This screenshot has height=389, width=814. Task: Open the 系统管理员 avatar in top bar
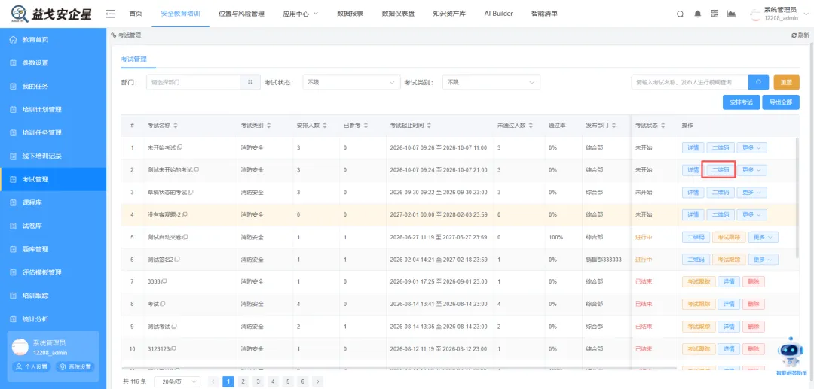[754, 14]
